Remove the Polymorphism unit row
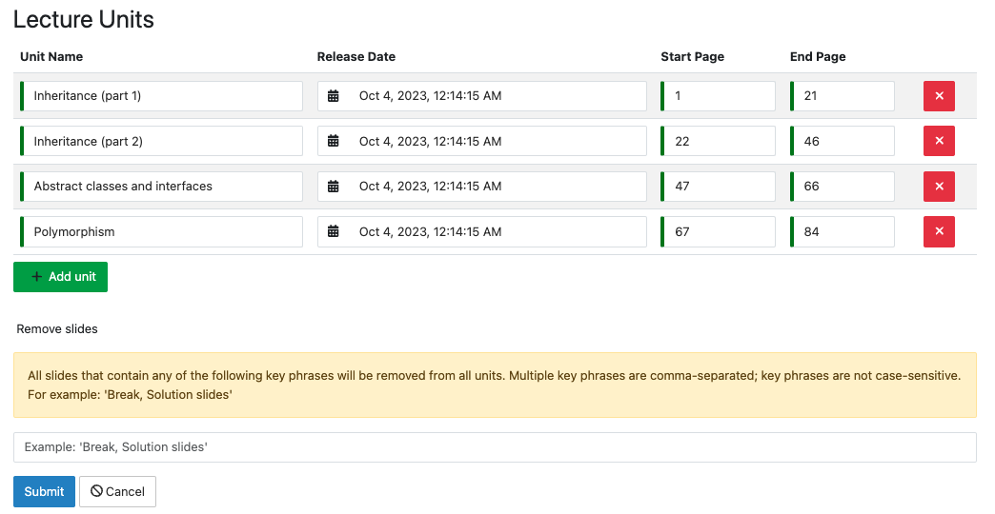Viewport: 995px width, 514px height. (x=938, y=231)
